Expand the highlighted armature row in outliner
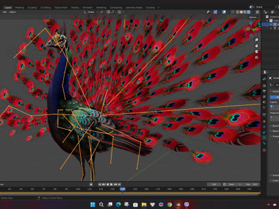Screen dimensions: 279x209 click(271, 24)
